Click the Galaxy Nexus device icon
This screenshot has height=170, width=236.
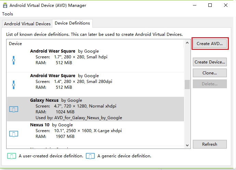point(14,109)
